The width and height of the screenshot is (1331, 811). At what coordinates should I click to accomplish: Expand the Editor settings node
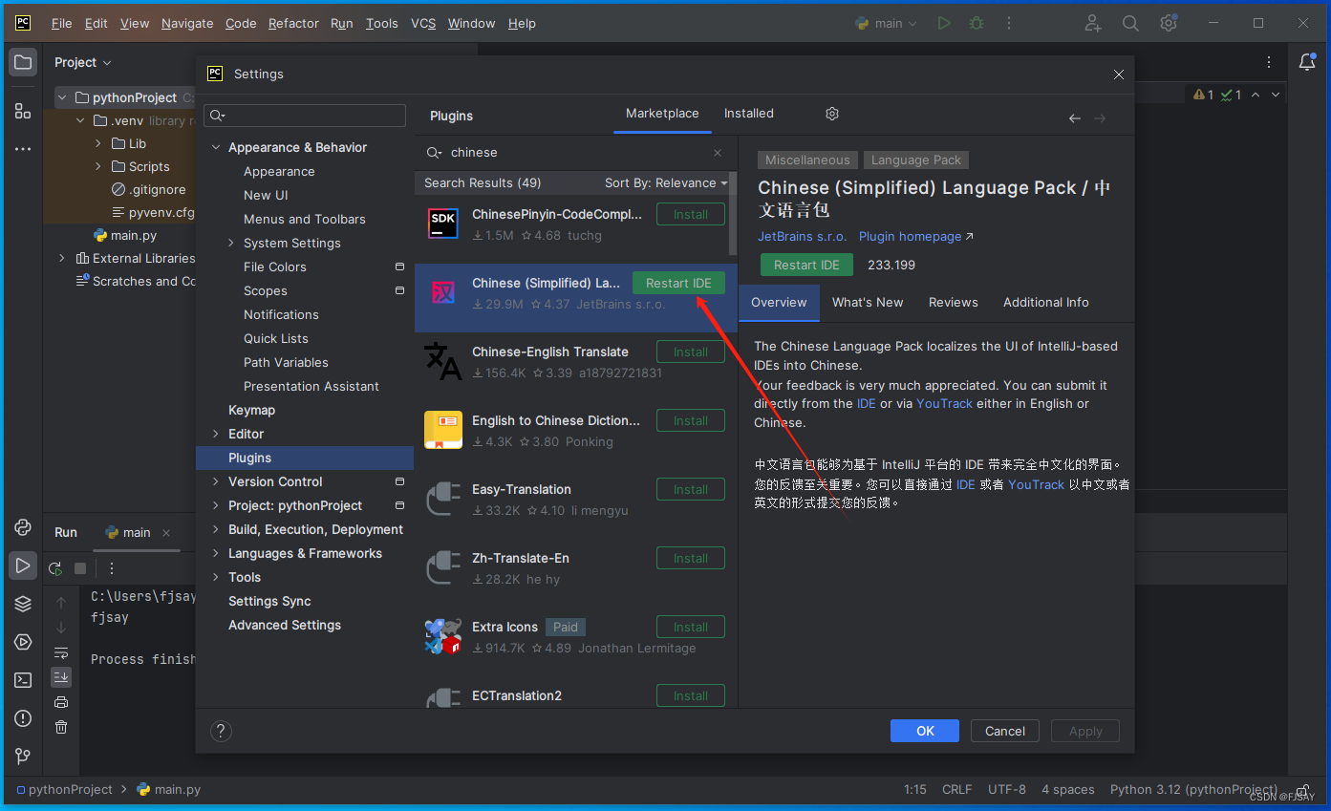pos(216,434)
